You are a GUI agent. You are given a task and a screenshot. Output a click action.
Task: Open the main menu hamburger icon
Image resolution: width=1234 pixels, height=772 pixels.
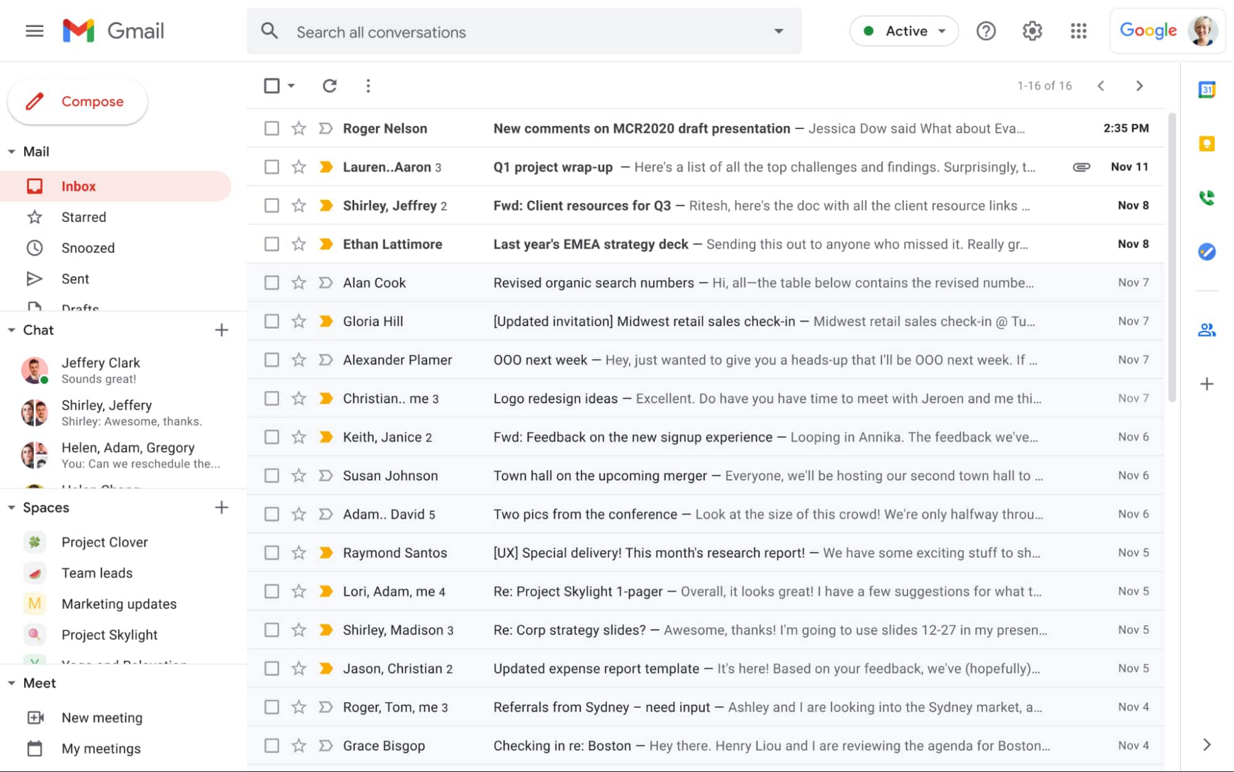pyautogui.click(x=35, y=31)
